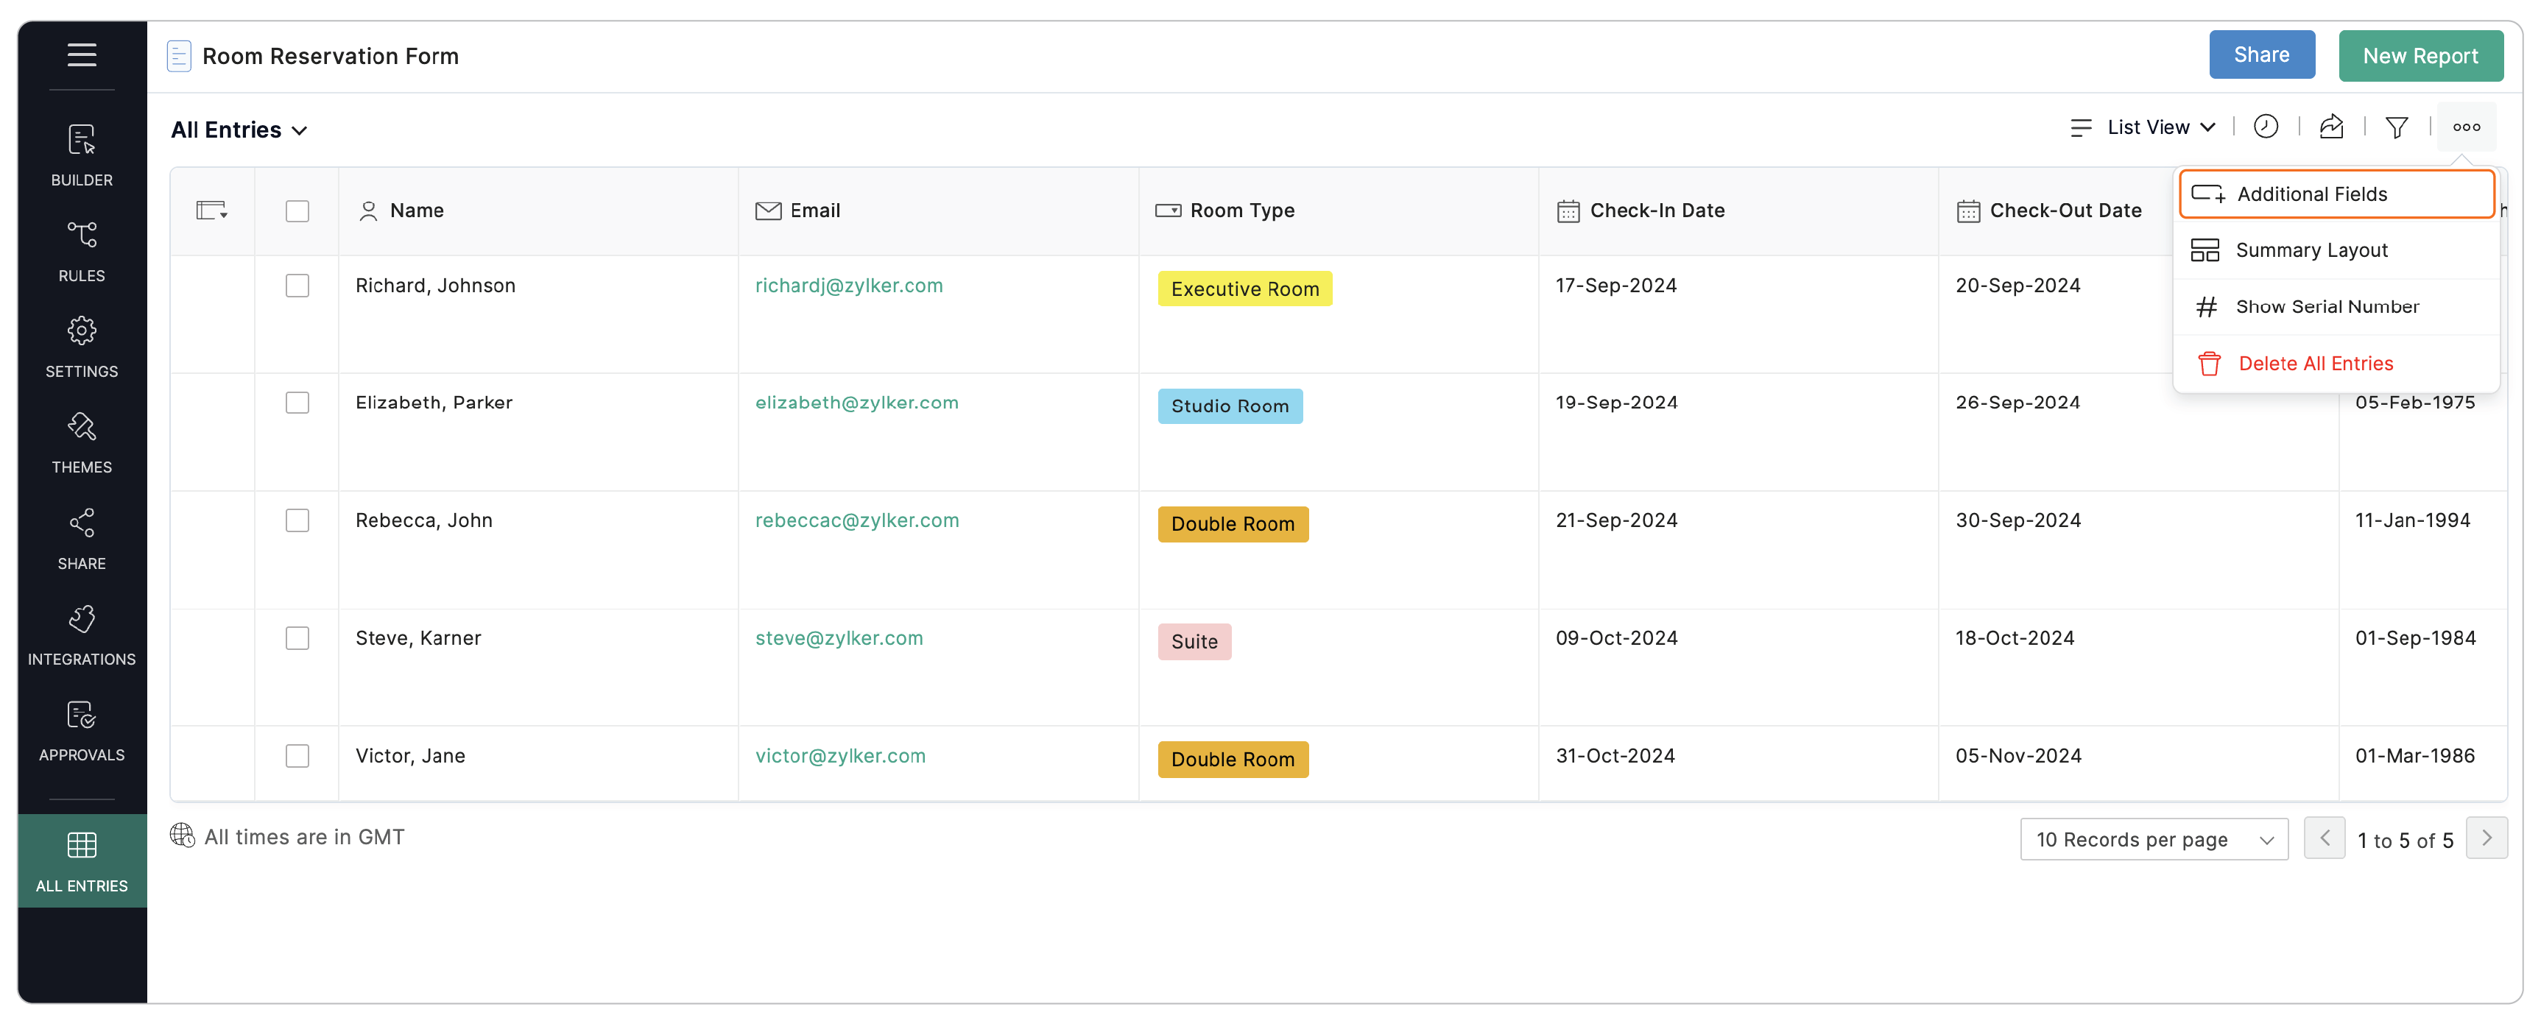Click the filter entries icon
Image resolution: width=2541 pixels, height=1018 pixels.
point(2397,127)
